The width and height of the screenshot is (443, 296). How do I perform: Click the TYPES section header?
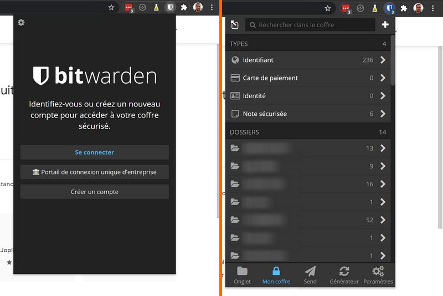[308, 44]
